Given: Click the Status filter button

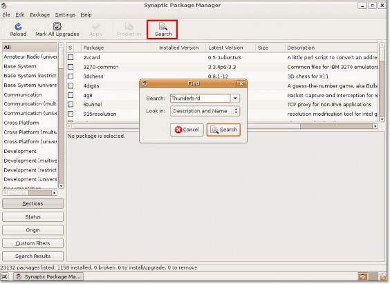Looking at the screenshot, I should pos(32,216).
